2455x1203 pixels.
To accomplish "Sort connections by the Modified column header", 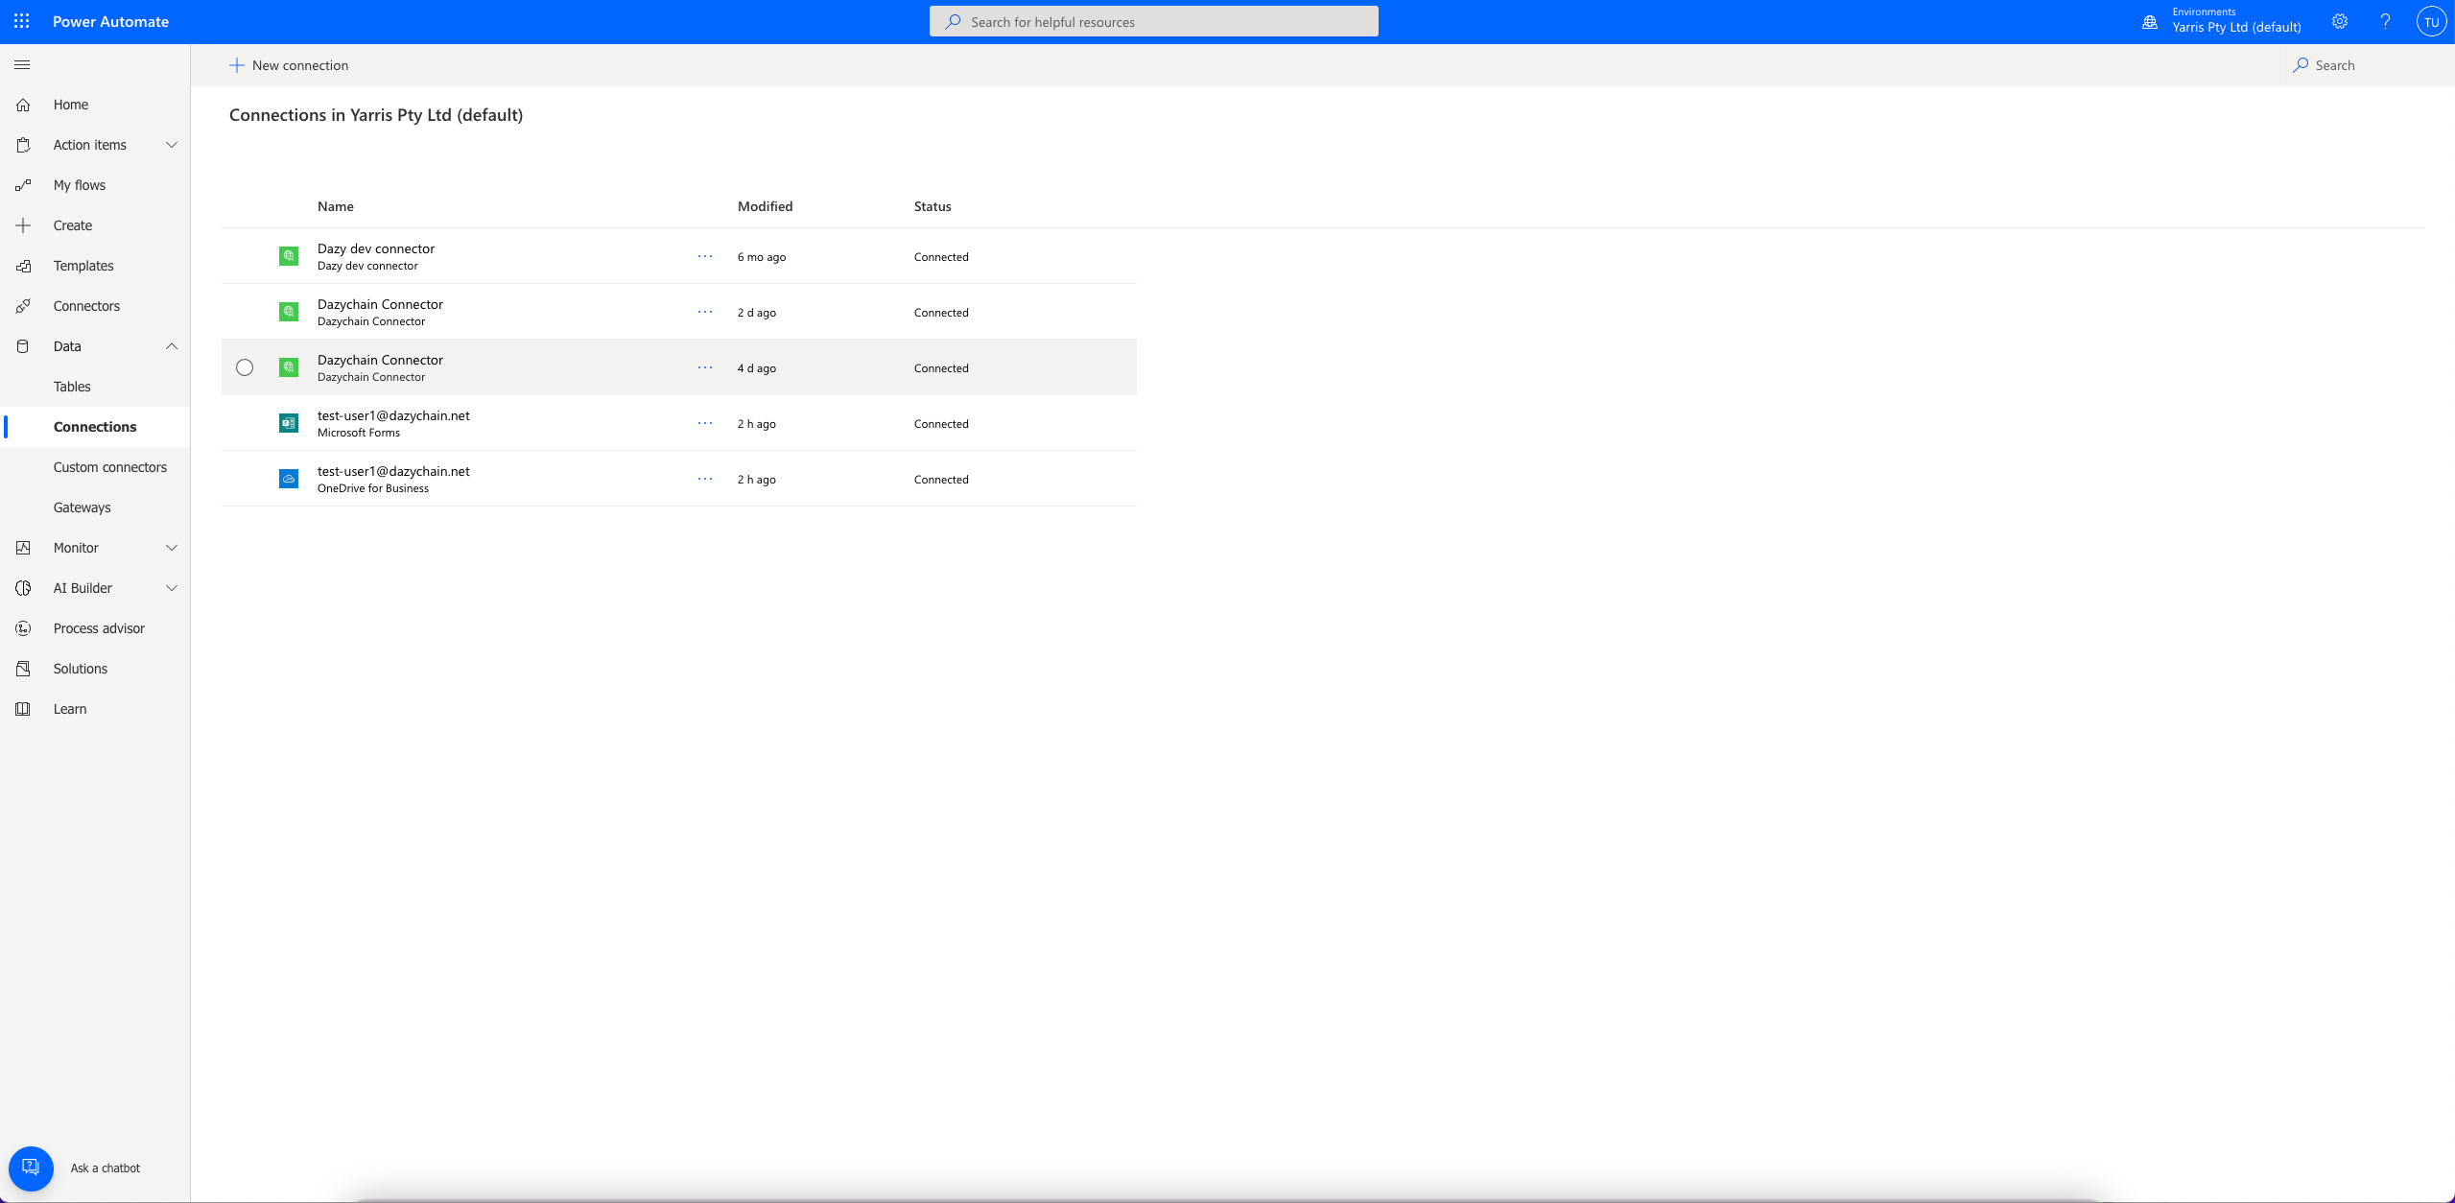I will click(x=765, y=206).
